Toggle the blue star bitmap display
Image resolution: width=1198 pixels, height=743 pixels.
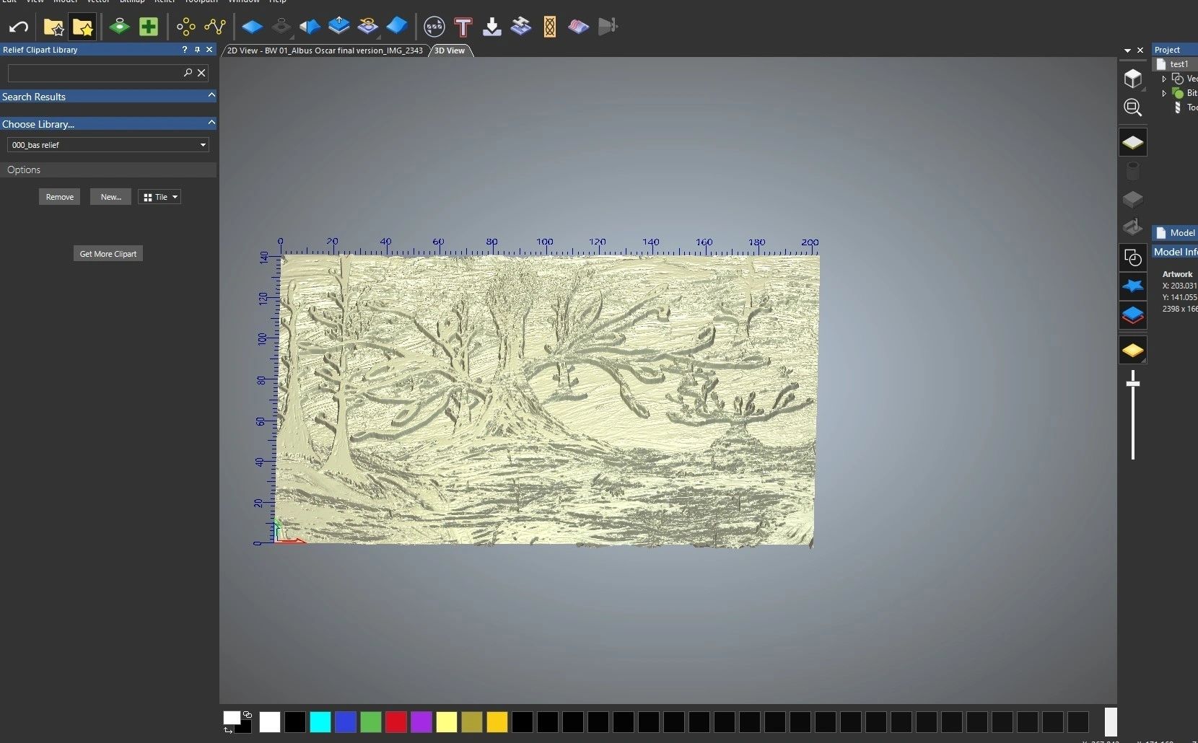pos(1133,286)
